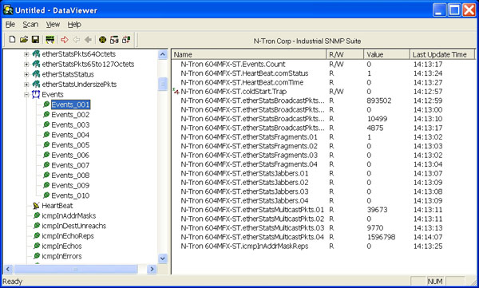This screenshot has width=479, height=288.
Task: Select the N-Tron 604MFX-ST.Events.Count row
Action: click(323, 64)
